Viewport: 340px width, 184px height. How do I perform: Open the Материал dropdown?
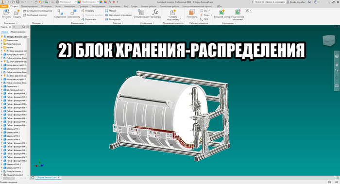click(68, 2)
